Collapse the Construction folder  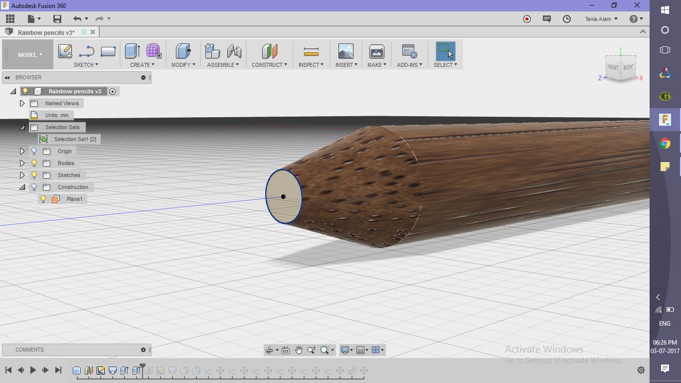tap(22, 187)
